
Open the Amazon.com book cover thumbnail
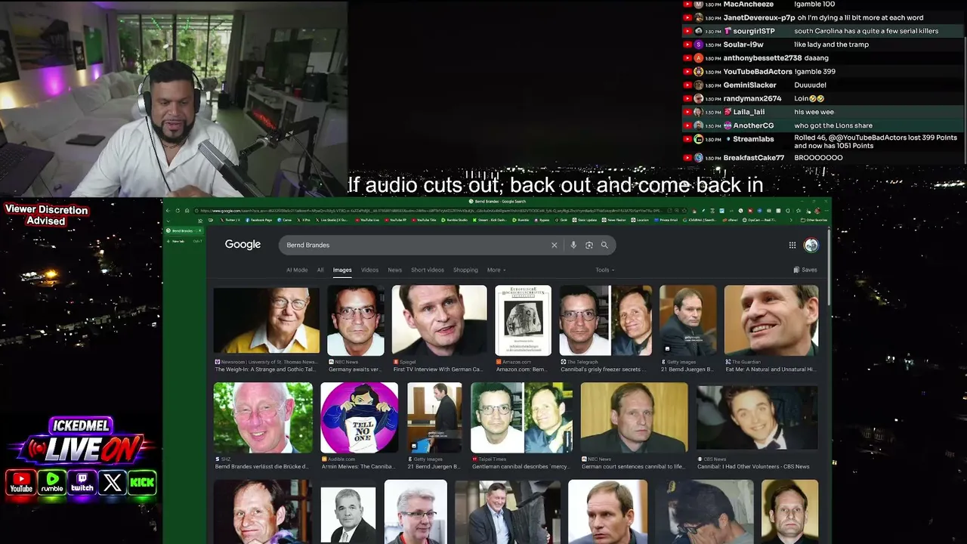tap(523, 320)
